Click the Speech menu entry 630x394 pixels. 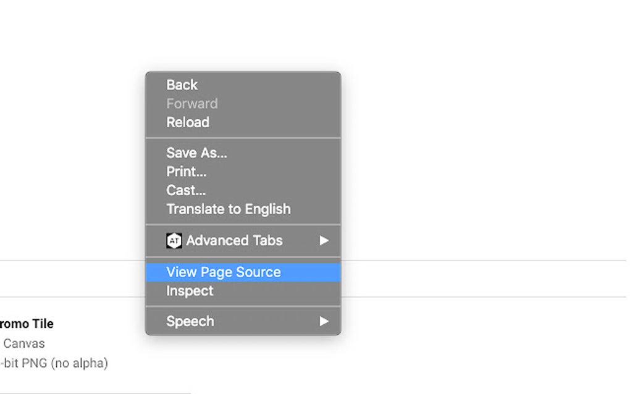click(x=190, y=321)
